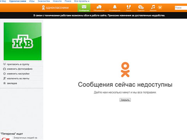The image size is (187, 140).
Task: Open the Обсуждения discussions icon
Action: (x=99, y=8)
